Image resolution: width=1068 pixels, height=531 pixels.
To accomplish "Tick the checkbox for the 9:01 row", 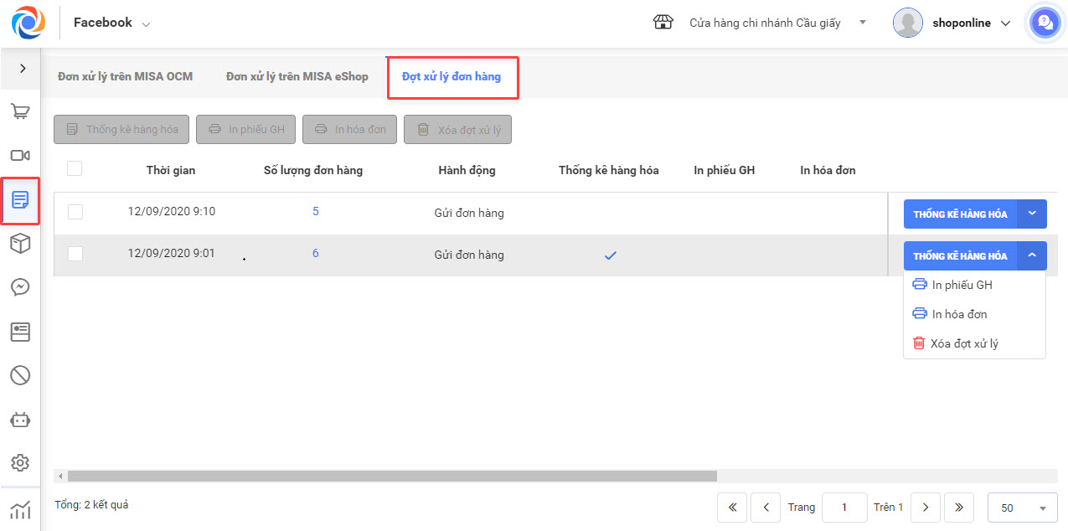I will pyautogui.click(x=75, y=254).
